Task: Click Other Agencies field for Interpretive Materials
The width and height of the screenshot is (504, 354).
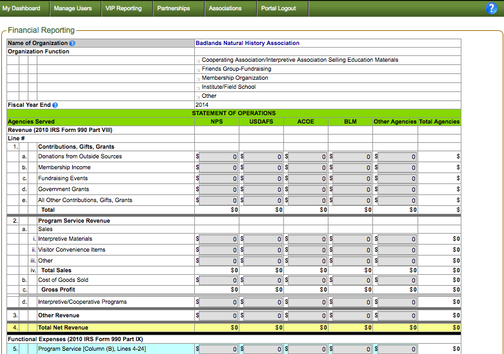Action: (397, 239)
